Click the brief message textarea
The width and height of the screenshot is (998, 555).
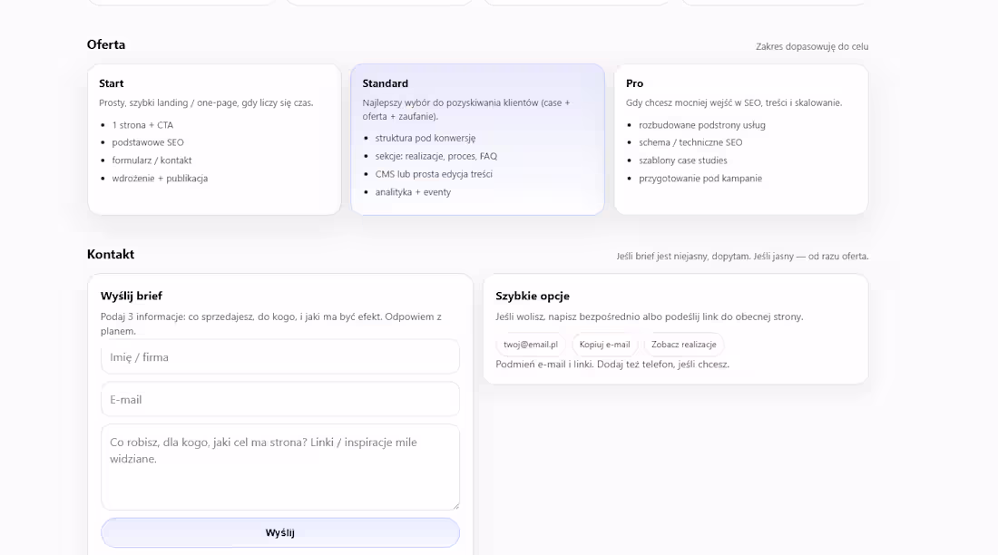tap(279, 466)
